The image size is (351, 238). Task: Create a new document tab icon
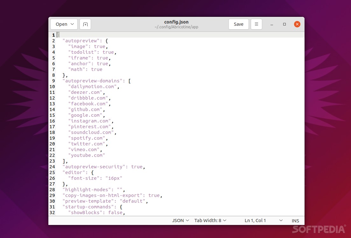coord(85,24)
